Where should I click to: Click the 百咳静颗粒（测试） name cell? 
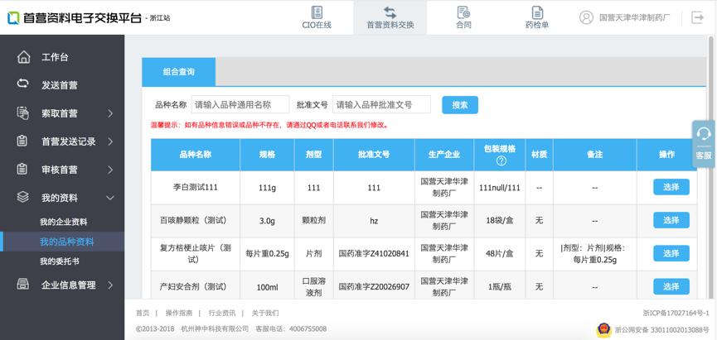pos(196,220)
